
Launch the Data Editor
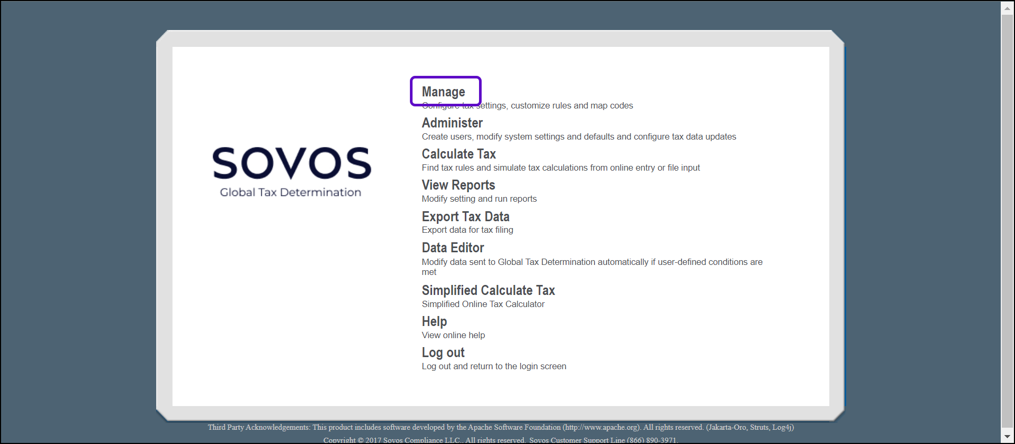tap(453, 248)
